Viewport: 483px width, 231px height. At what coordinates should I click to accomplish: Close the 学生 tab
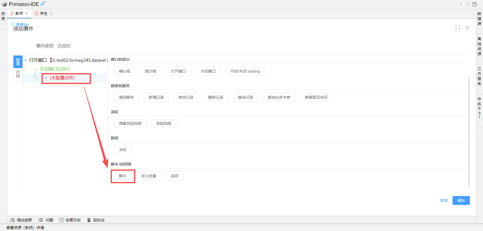[x=51, y=14]
